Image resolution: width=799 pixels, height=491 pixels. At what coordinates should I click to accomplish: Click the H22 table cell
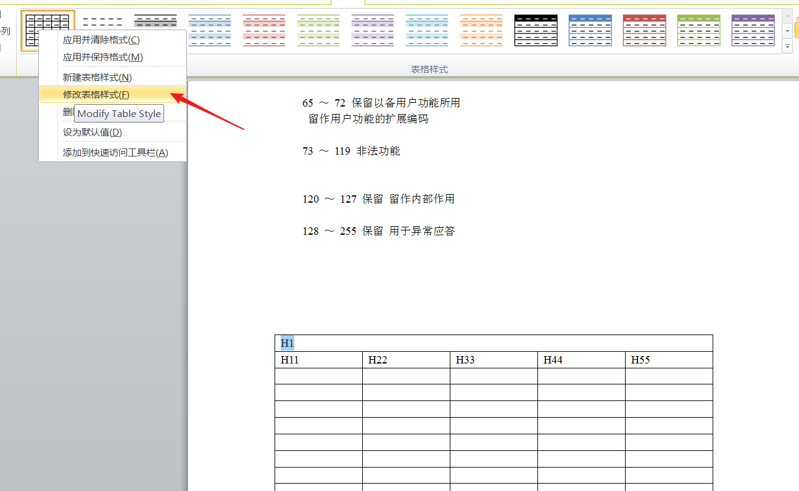406,360
